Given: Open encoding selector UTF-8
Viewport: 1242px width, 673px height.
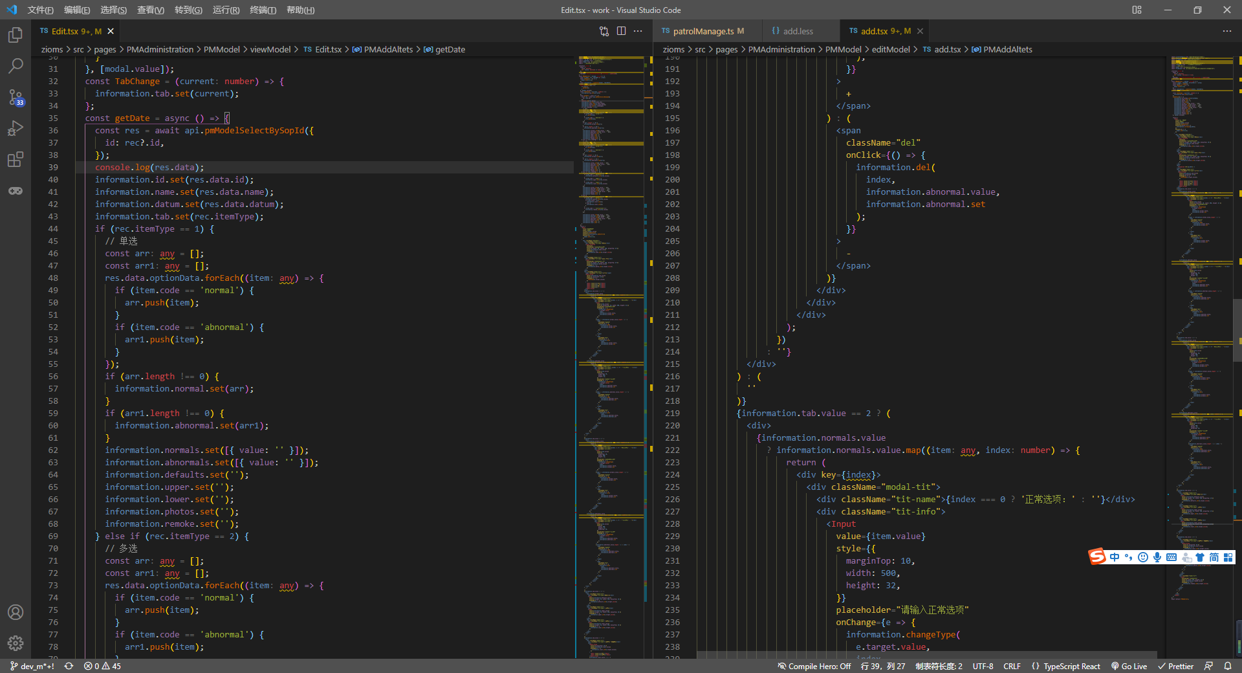Looking at the screenshot, I should [x=983, y=666].
